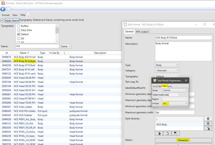This screenshot has width=215, height=145.
Task: Collapse the search panel with chevron icon
Action: click(x=2, y=21)
